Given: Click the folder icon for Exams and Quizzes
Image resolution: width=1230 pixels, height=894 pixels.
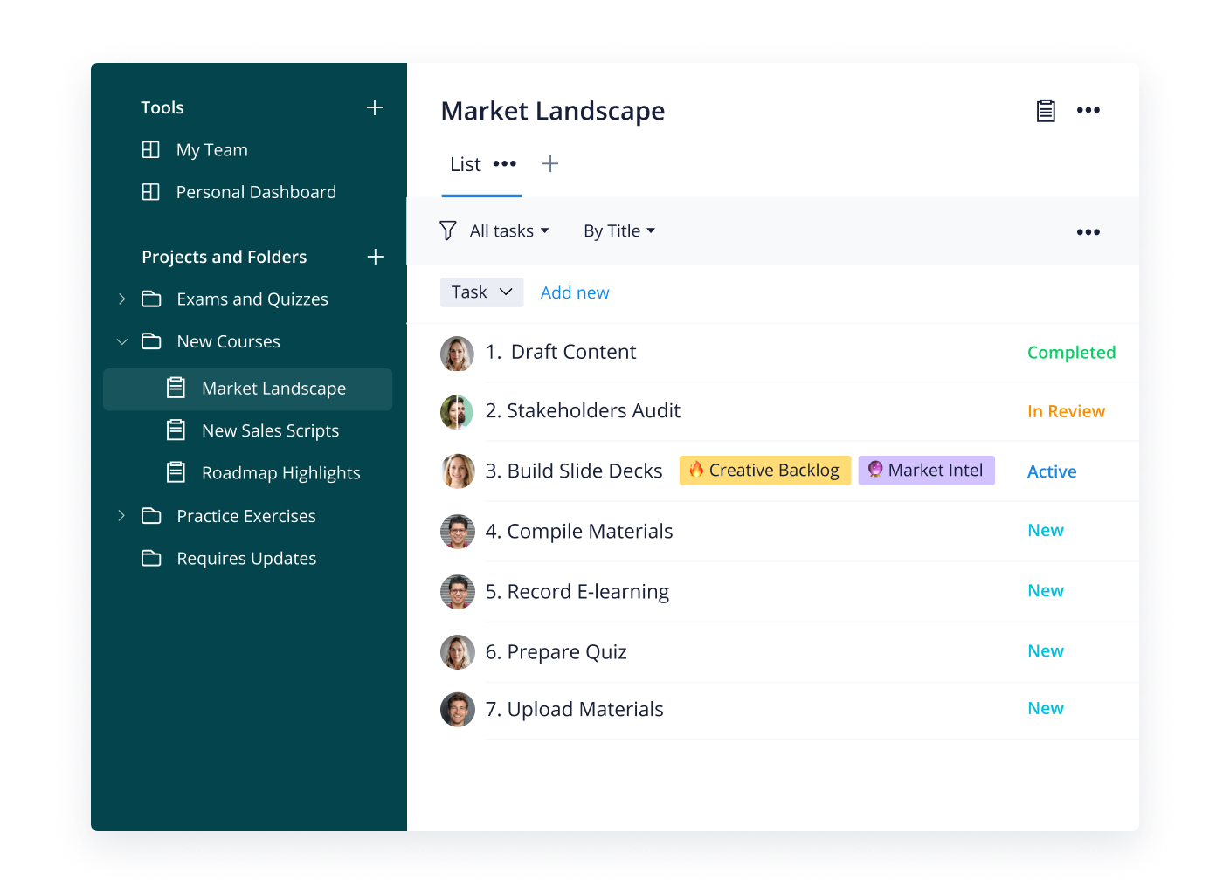Looking at the screenshot, I should click(x=151, y=299).
